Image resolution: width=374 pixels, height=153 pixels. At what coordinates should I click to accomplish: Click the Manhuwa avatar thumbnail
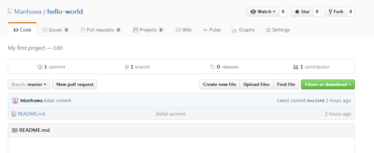(15, 101)
